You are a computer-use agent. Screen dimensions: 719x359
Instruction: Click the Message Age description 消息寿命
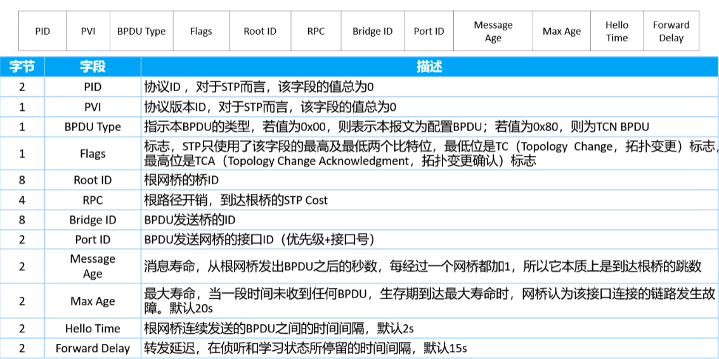[430, 266]
